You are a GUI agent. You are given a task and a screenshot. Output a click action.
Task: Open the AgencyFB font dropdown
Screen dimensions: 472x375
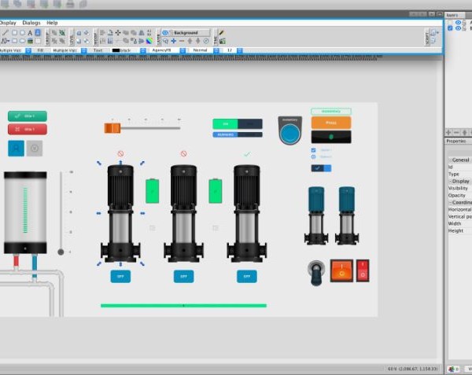click(x=183, y=50)
